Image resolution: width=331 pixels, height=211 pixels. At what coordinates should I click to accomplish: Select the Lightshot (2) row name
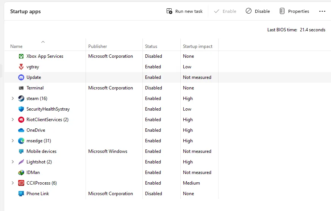click(39, 162)
